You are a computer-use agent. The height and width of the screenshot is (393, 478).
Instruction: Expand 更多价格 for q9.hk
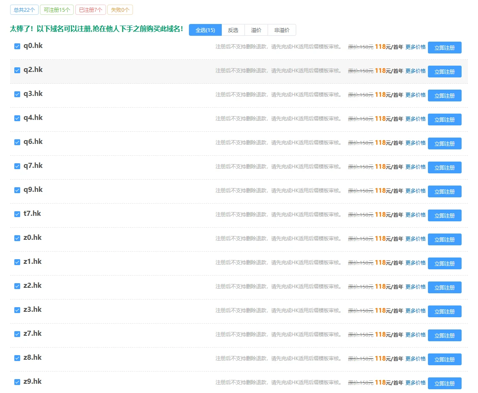(x=415, y=191)
